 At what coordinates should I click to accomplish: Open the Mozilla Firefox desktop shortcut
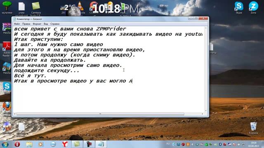[x=7, y=109]
